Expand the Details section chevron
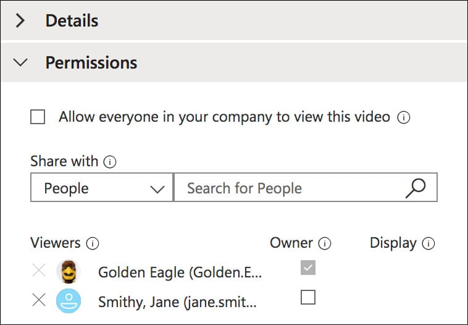Screen dimensions: 468x325 click(x=21, y=21)
